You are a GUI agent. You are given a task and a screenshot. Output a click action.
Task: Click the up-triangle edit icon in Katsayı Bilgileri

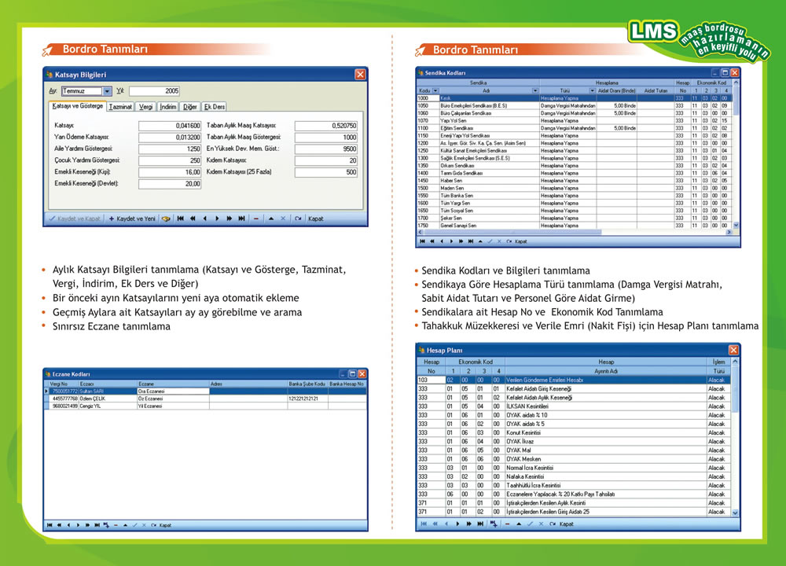click(271, 219)
